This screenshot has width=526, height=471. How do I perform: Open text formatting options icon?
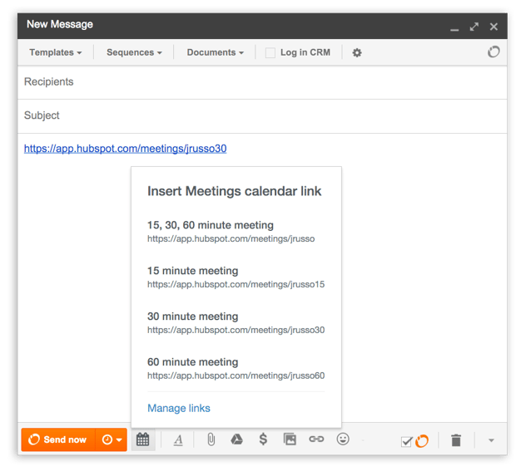(x=178, y=439)
